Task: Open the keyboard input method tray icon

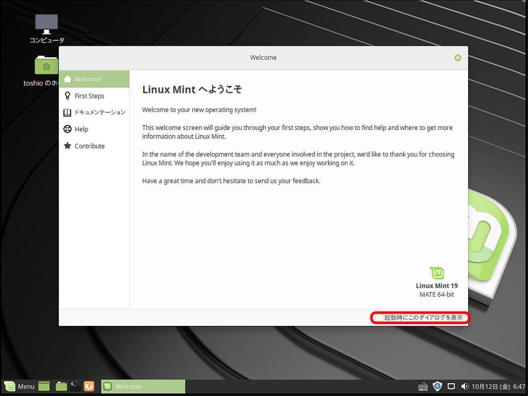Action: coord(423,386)
